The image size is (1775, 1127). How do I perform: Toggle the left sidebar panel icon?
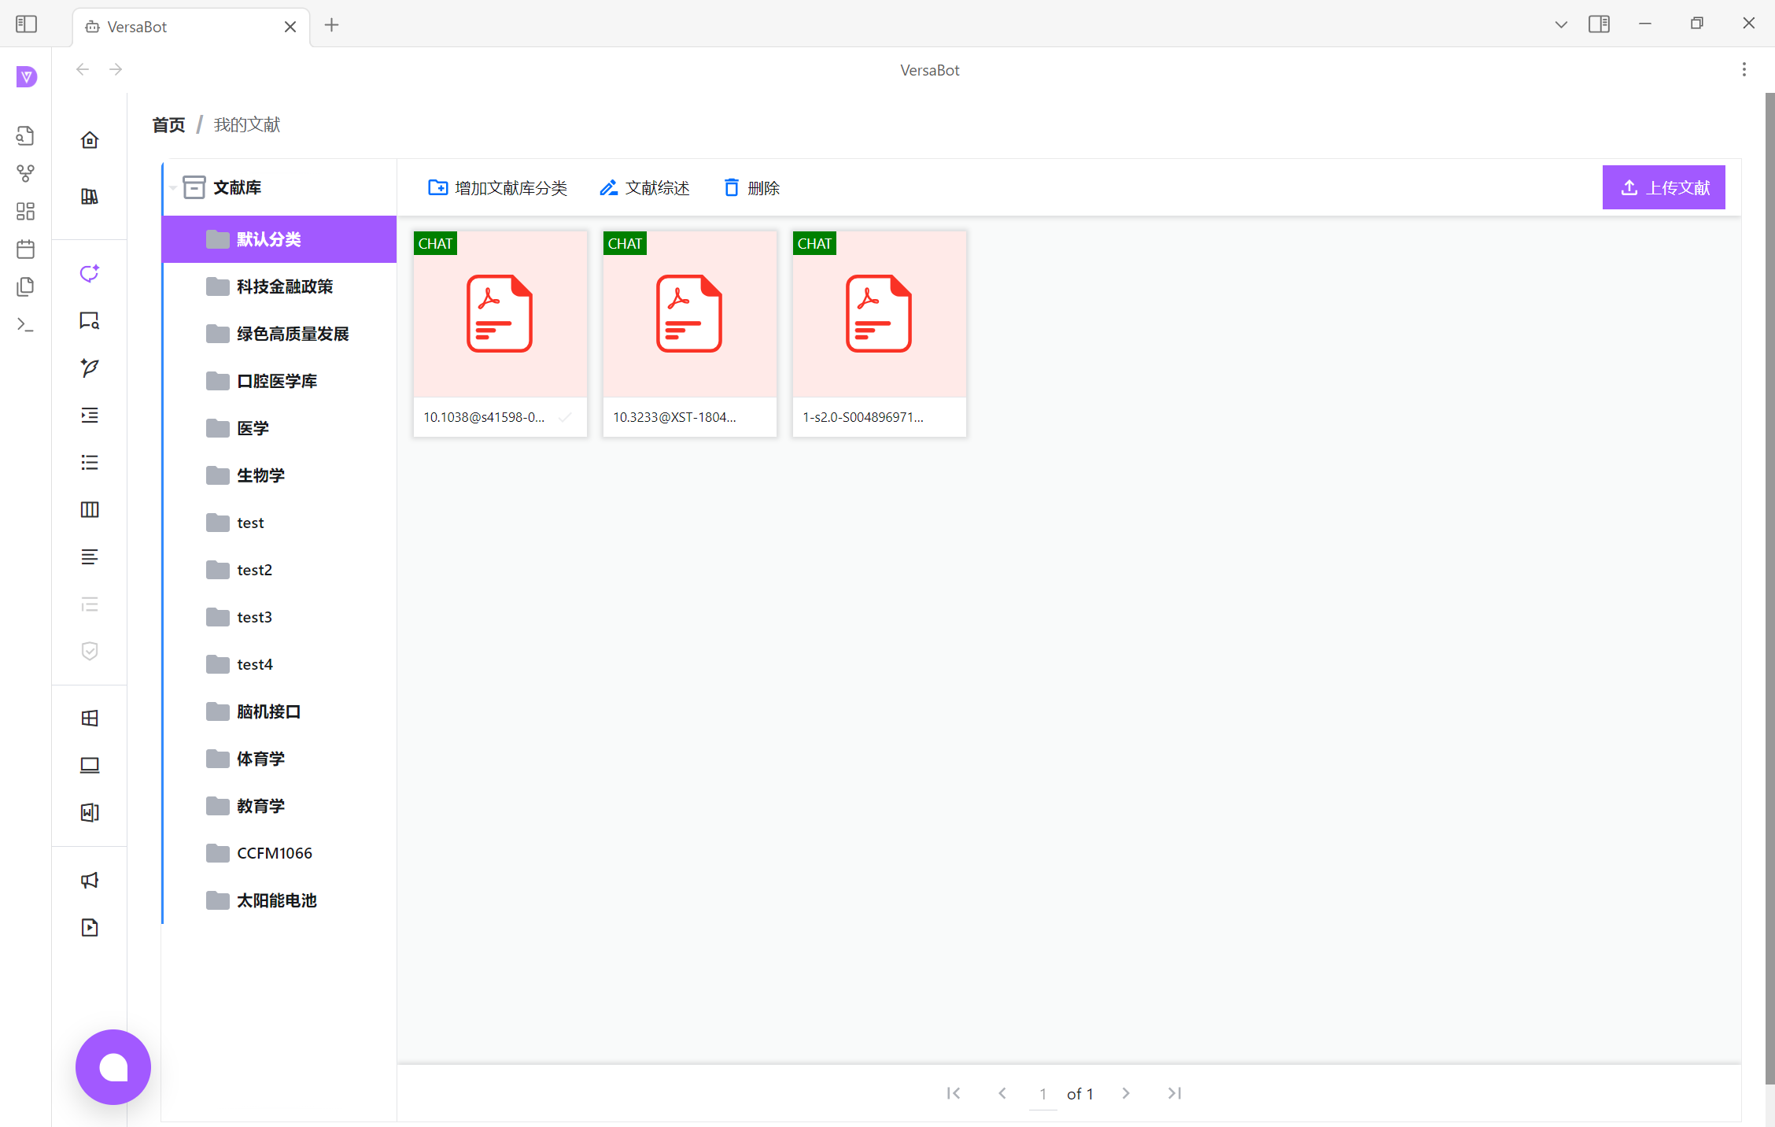point(26,24)
